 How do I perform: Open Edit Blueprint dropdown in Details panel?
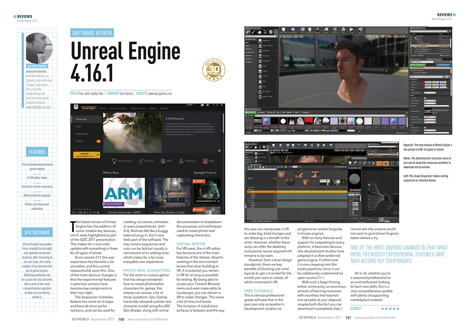click(x=444, y=65)
